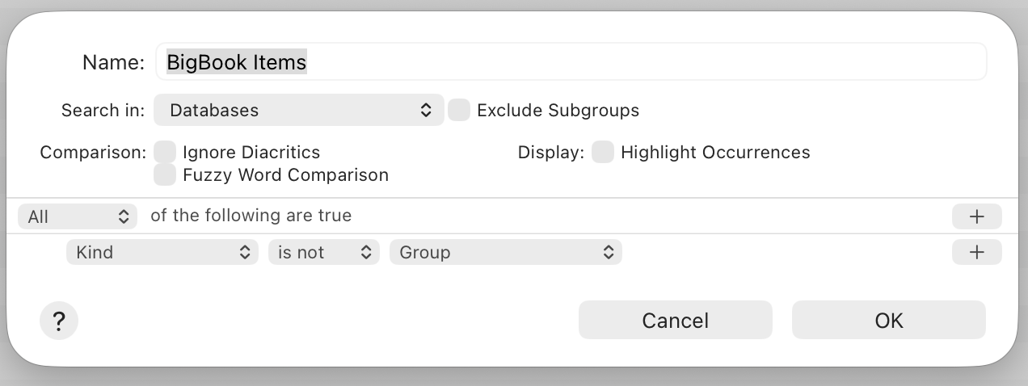The image size is (1028, 386).
Task: Click the 'Search in:' label
Action: click(x=103, y=110)
